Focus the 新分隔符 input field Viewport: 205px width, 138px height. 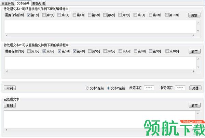(x=180, y=88)
